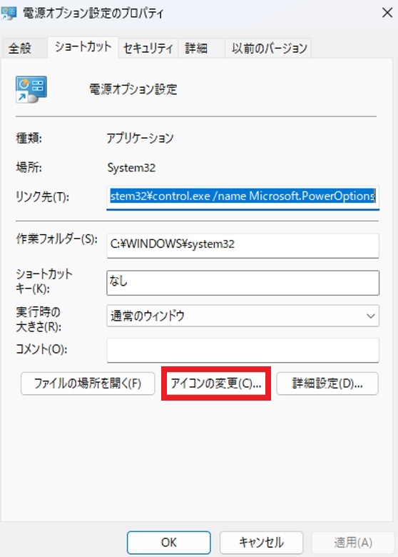Expand the 実行時の大きさ dropdown
This screenshot has width=398, height=557.
(x=243, y=316)
